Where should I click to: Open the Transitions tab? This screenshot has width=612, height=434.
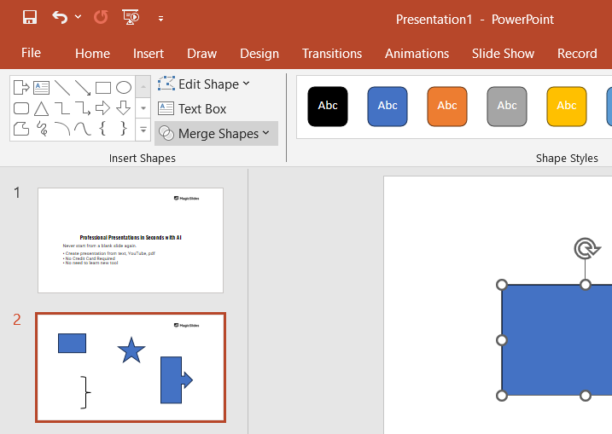tap(332, 53)
